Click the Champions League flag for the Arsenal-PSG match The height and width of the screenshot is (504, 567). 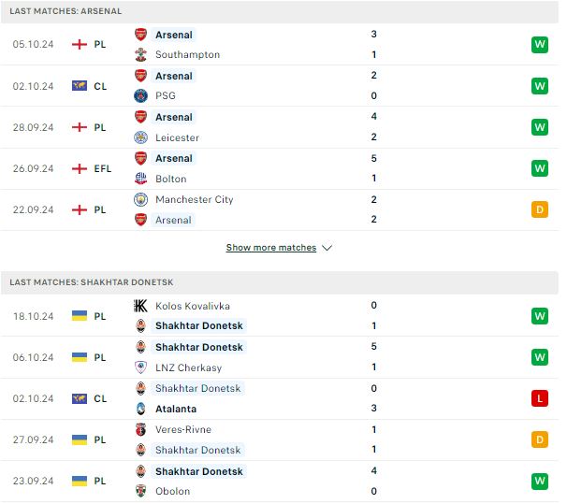click(80, 86)
